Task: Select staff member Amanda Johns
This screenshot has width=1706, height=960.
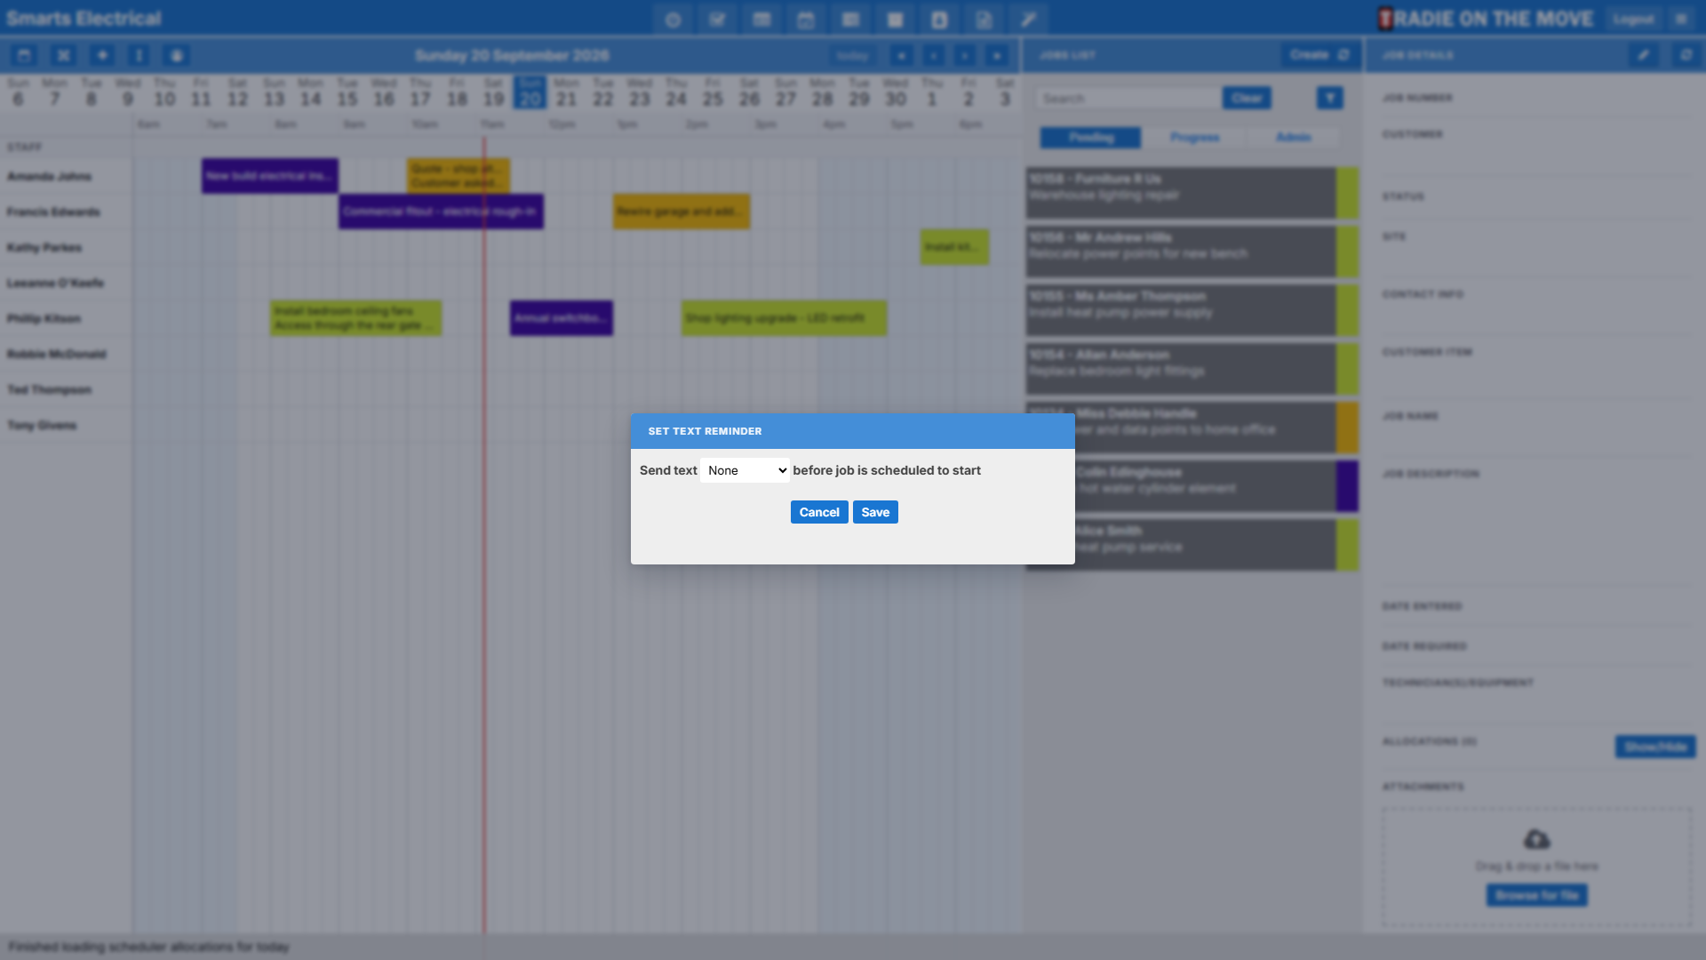Action: 50,176
